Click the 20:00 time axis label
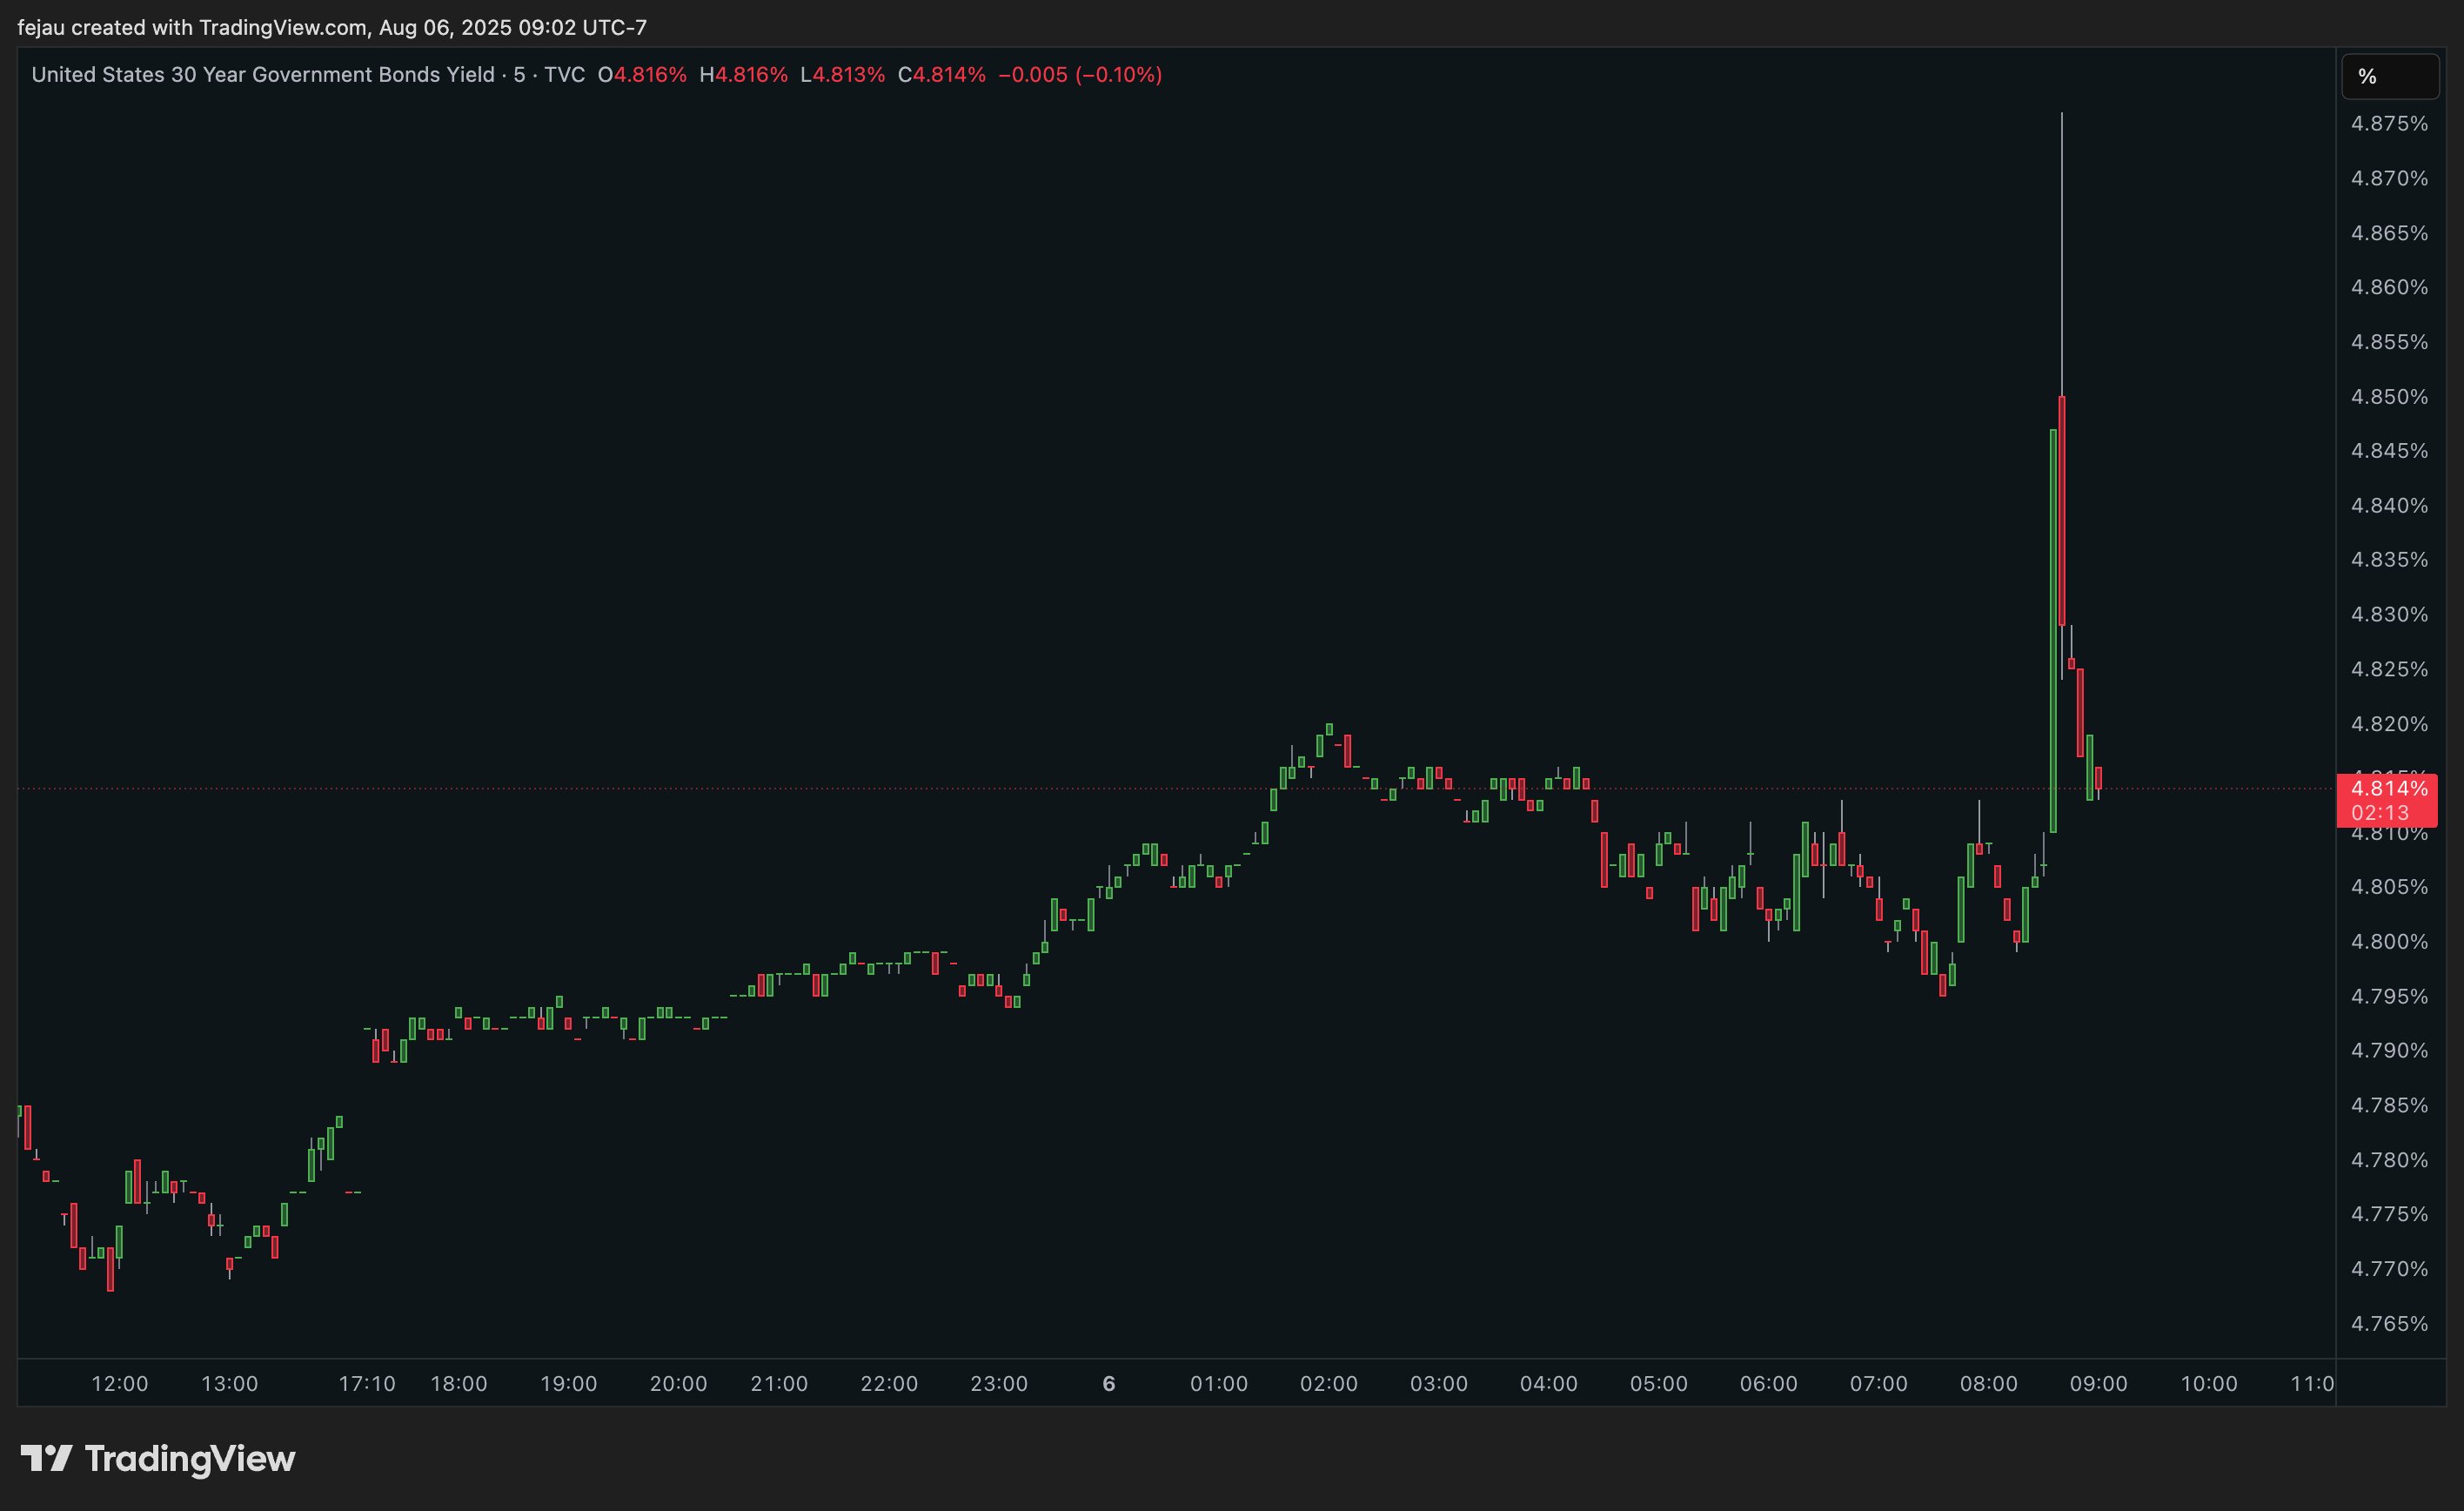Viewport: 2464px width, 1511px height. click(x=679, y=1384)
